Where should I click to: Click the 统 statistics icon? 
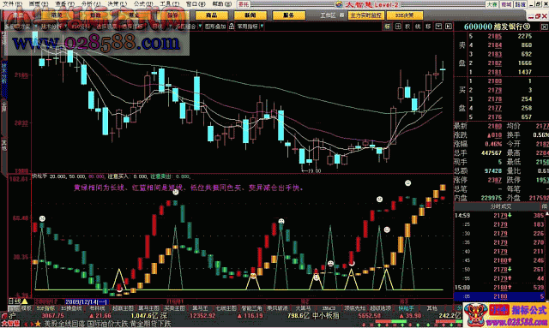(x=418, y=27)
